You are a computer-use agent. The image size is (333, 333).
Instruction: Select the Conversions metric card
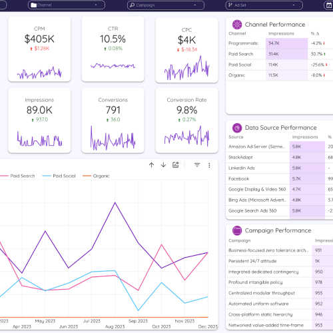pos(113,121)
